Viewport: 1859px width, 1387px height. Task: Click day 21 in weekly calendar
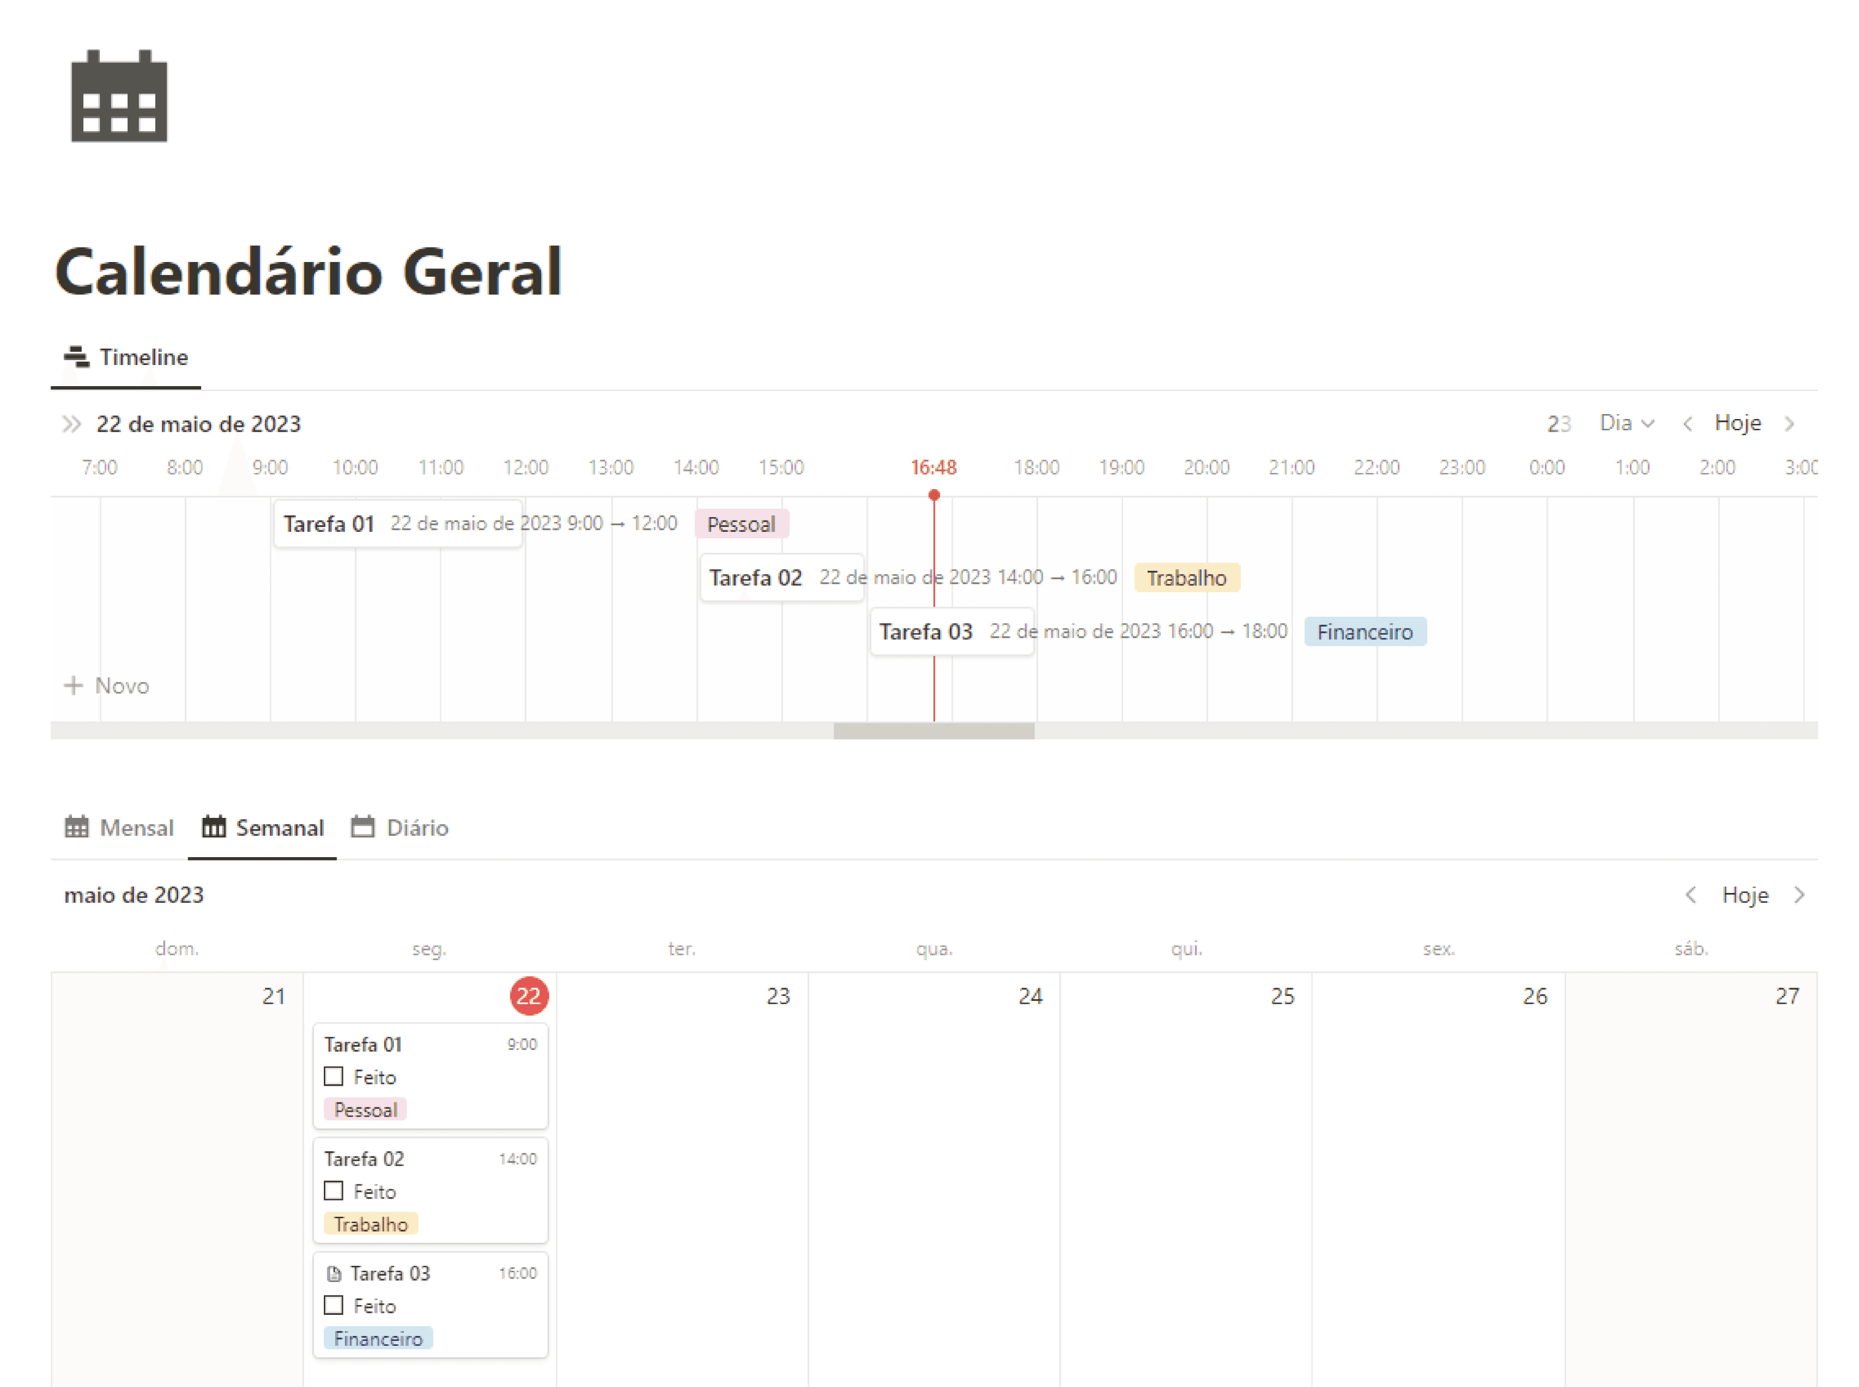click(x=274, y=996)
